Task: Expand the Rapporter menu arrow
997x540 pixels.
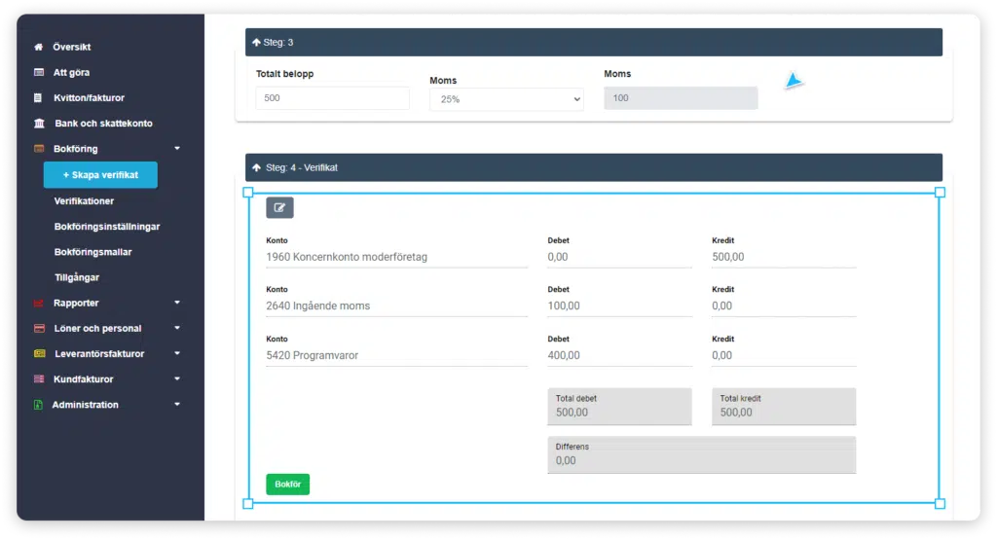Action: [x=177, y=303]
